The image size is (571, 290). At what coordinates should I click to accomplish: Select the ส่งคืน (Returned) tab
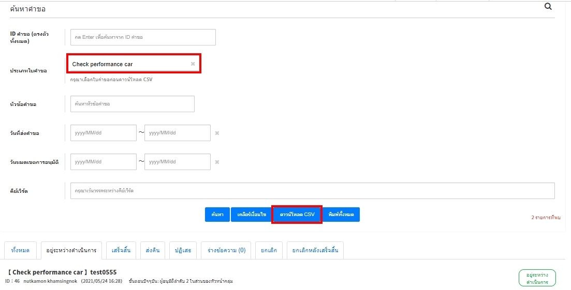[152, 250]
